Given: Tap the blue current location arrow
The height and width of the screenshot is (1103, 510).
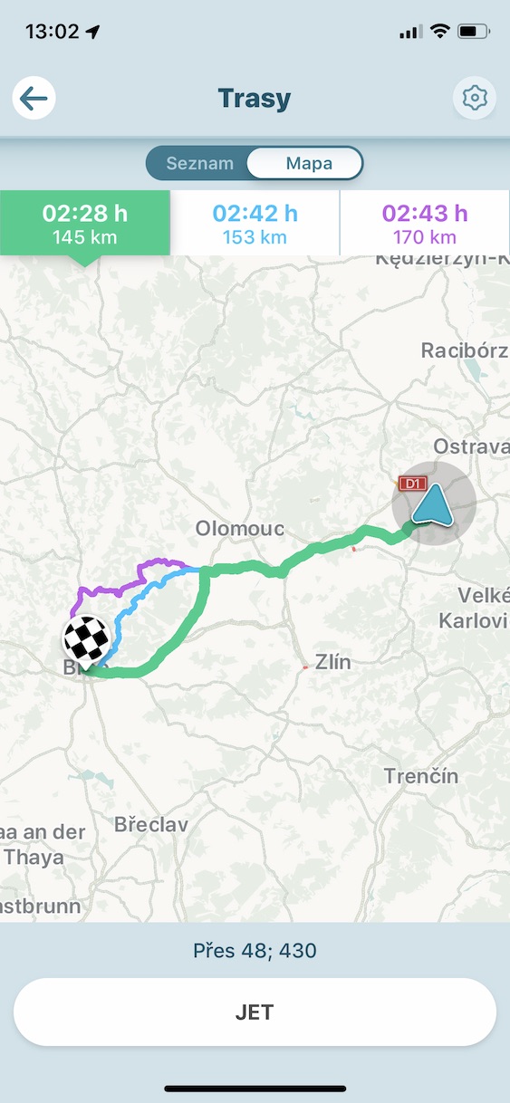Looking at the screenshot, I should point(434,504).
